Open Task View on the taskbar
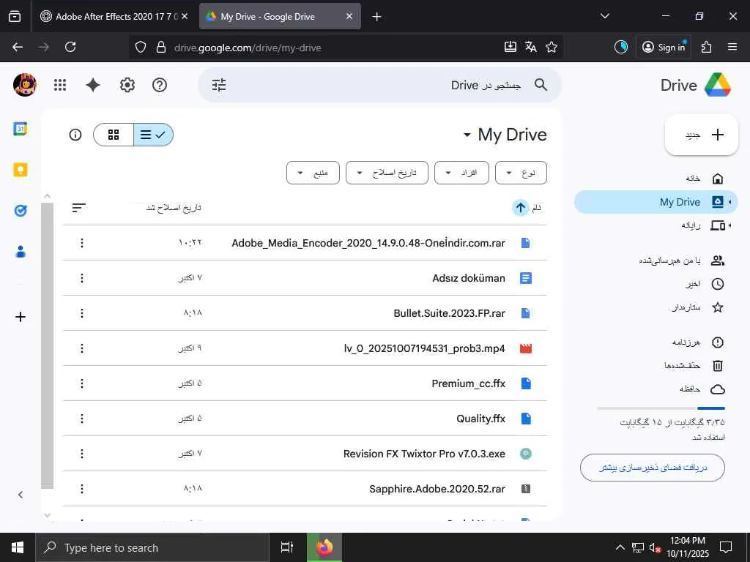The image size is (750, 562). pos(287,547)
